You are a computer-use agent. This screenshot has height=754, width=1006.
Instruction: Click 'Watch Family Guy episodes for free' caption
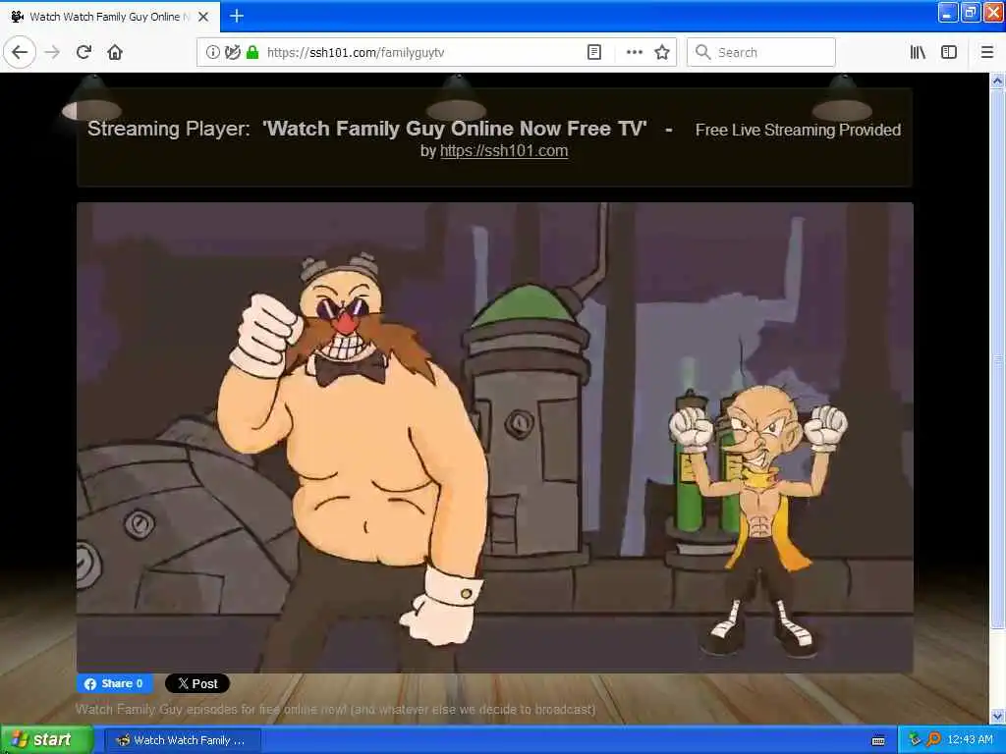tap(336, 709)
